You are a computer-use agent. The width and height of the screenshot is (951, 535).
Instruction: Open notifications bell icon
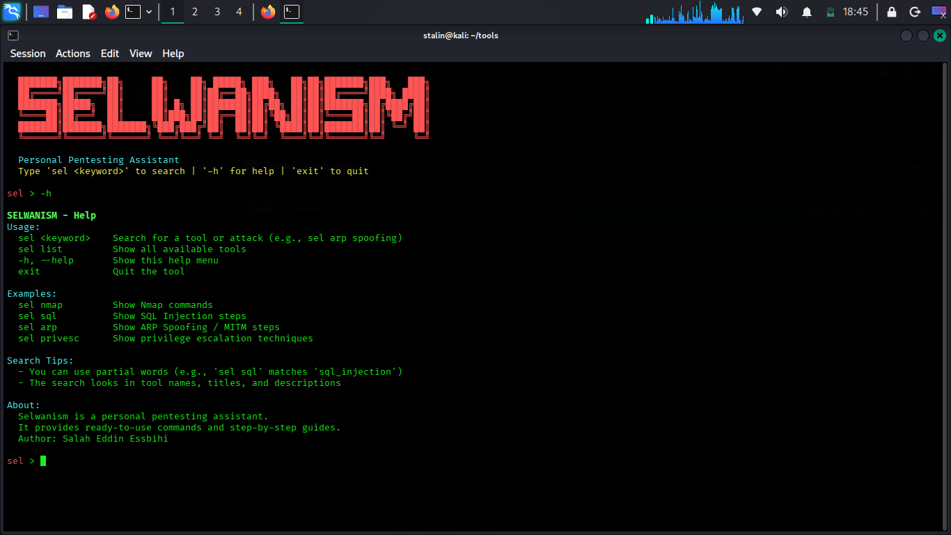click(807, 12)
